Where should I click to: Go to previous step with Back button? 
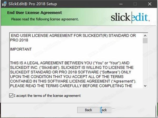88,110
